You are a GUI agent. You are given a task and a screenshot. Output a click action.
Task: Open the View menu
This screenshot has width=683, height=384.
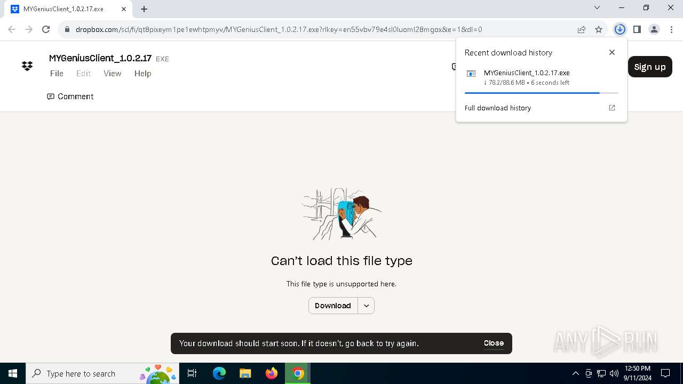coord(112,74)
